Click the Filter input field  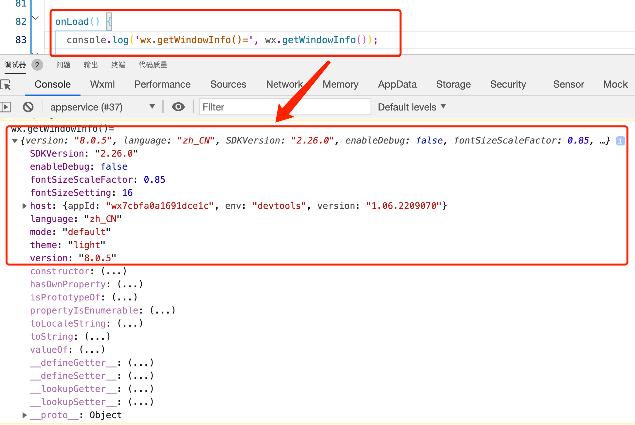pos(285,107)
